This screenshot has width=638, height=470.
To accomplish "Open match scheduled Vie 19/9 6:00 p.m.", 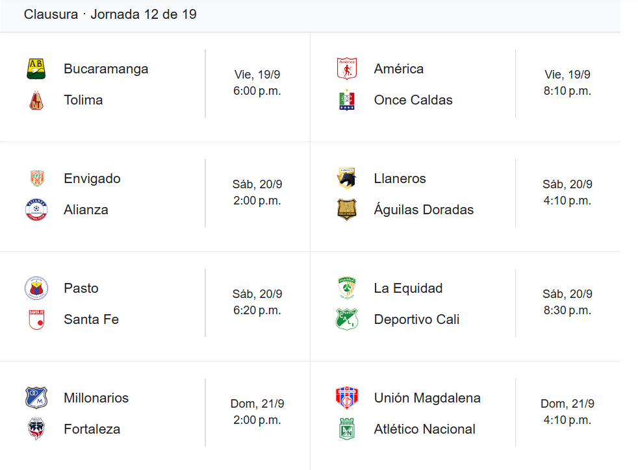I will (x=257, y=83).
